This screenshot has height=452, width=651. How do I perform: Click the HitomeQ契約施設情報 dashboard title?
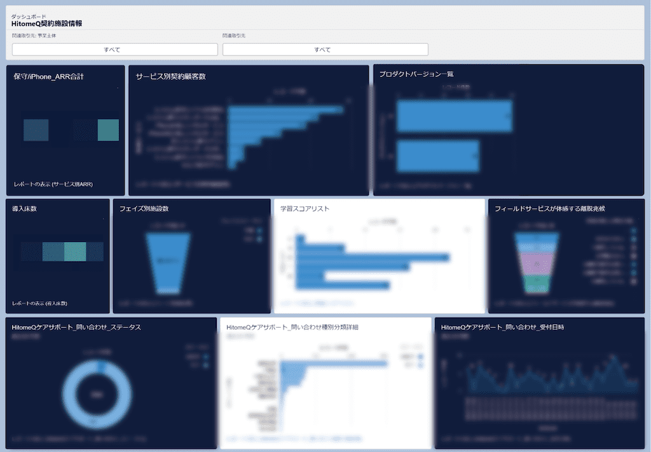(x=46, y=24)
